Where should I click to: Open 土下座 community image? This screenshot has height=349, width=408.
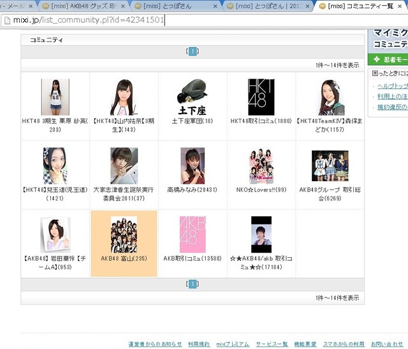(x=193, y=97)
